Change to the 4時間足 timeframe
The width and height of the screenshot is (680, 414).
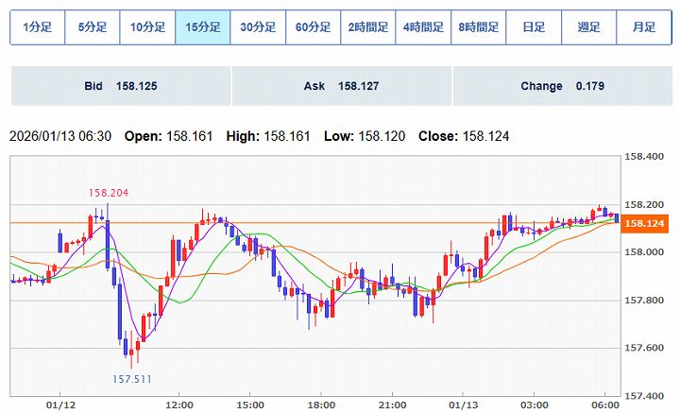click(x=423, y=27)
